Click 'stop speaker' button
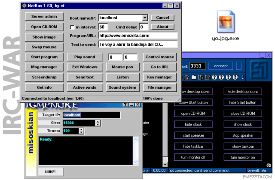Image resolution: width=275 pixels, height=180 pixels. tap(243, 135)
